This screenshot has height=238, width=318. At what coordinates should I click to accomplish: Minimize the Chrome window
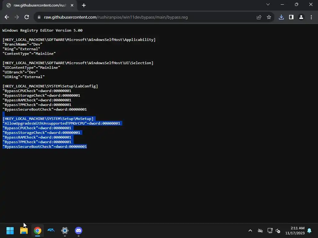[x=282, y=4]
